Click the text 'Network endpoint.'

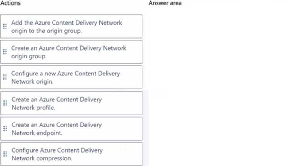coord(37,133)
